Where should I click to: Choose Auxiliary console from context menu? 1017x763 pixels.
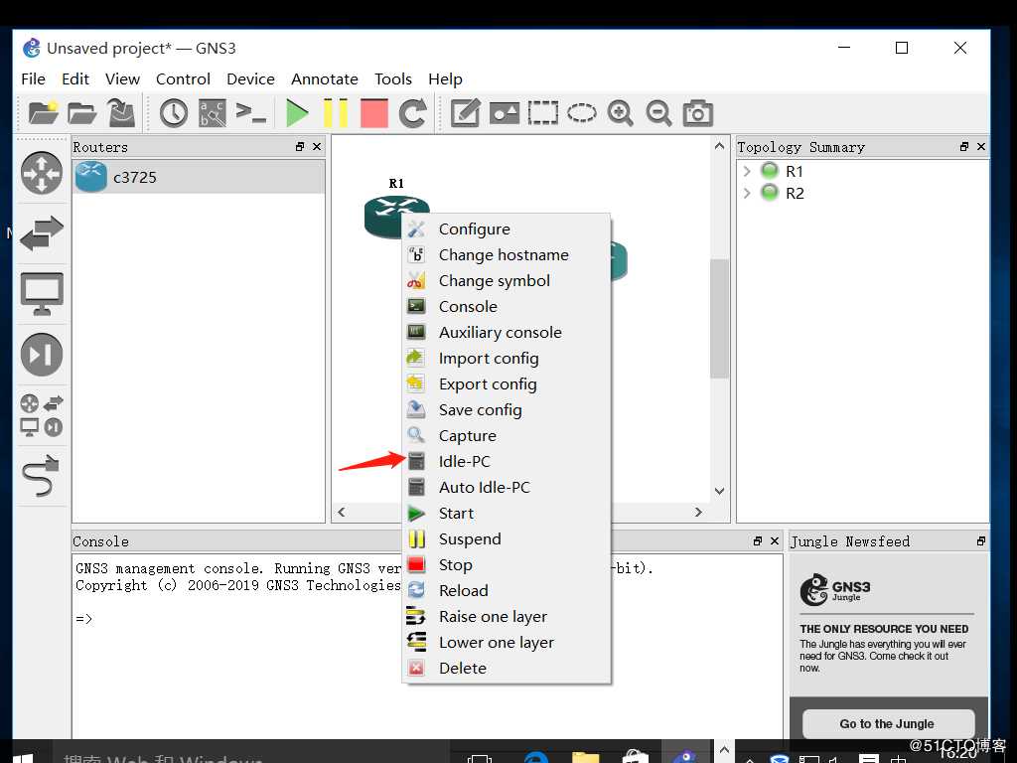point(507,332)
